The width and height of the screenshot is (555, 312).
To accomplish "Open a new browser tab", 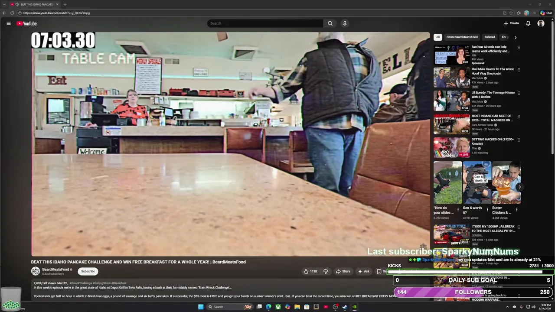I will pos(65,4).
